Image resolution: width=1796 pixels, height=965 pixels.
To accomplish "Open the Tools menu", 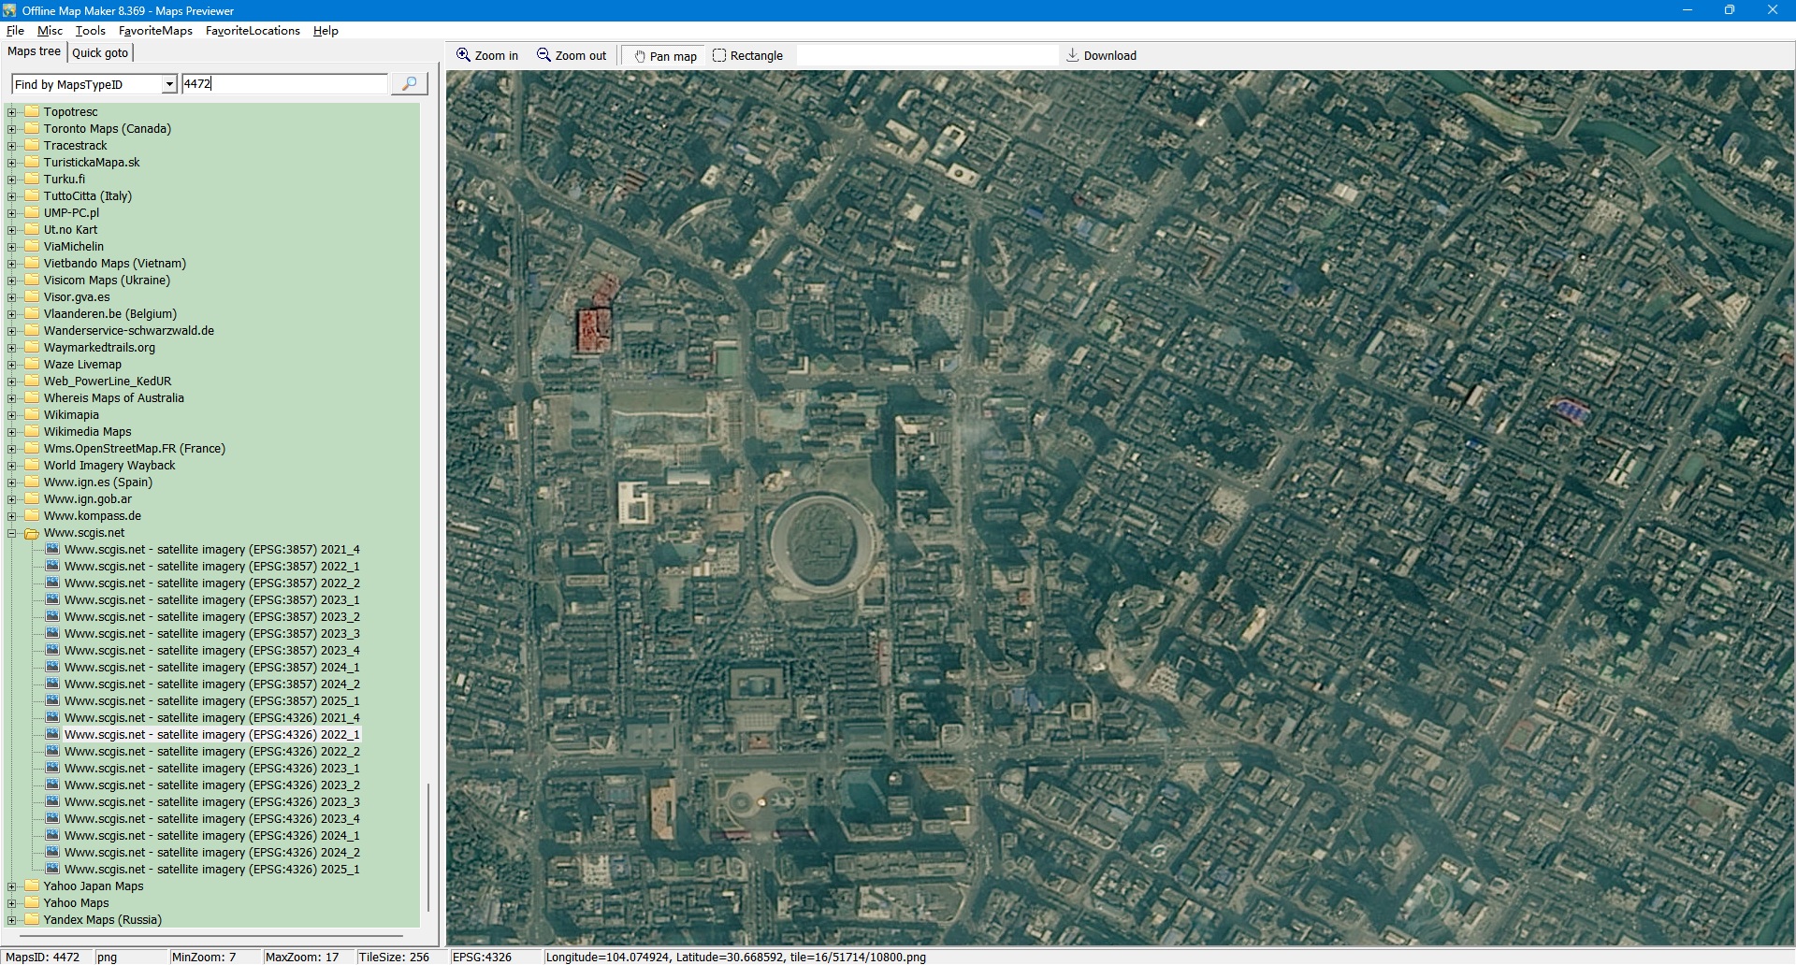I will pos(90,31).
